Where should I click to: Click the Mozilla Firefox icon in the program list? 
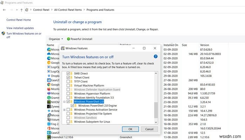(x=49, y=89)
